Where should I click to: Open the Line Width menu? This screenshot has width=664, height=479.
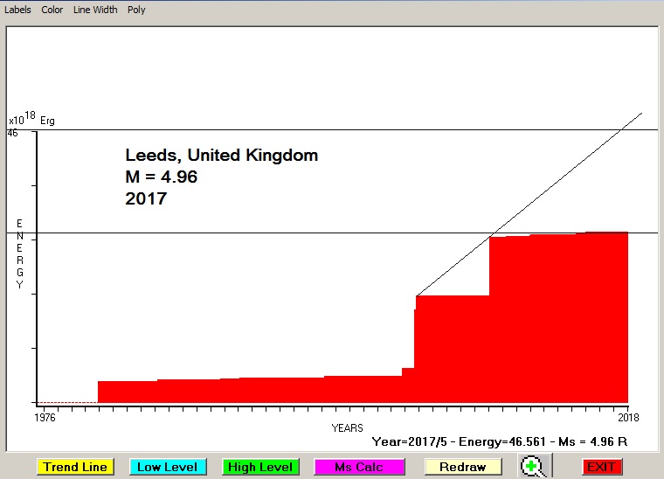(95, 10)
